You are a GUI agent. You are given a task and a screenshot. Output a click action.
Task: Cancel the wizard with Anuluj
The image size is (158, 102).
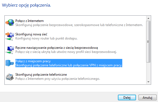point(147,97)
